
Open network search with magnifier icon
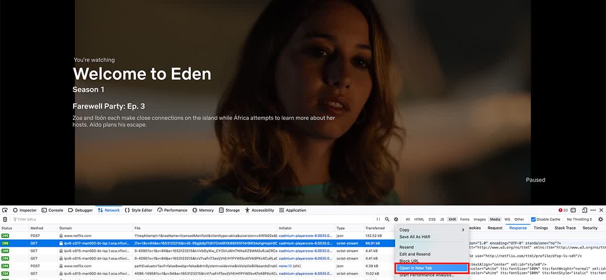pos(387,219)
